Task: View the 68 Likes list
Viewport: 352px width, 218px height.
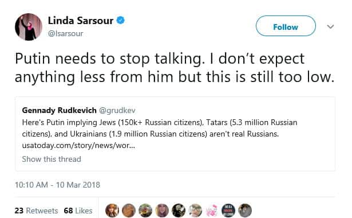Action: tap(78, 211)
